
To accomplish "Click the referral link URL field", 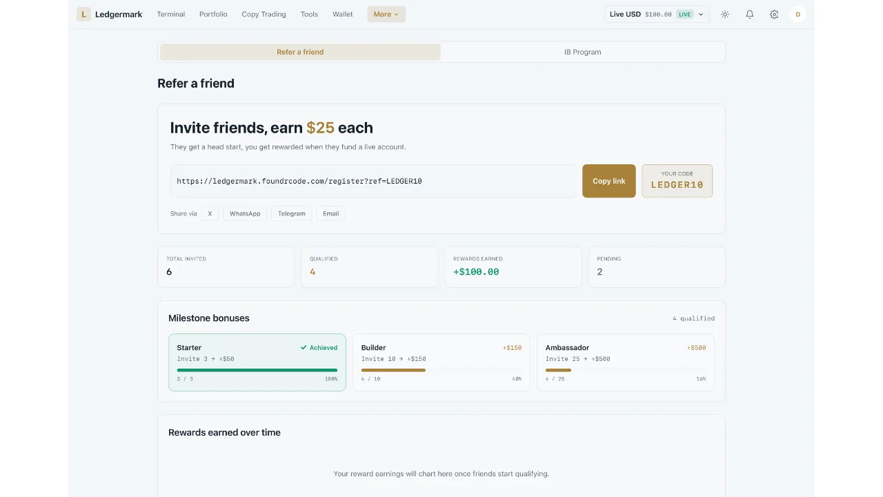I will pyautogui.click(x=373, y=181).
